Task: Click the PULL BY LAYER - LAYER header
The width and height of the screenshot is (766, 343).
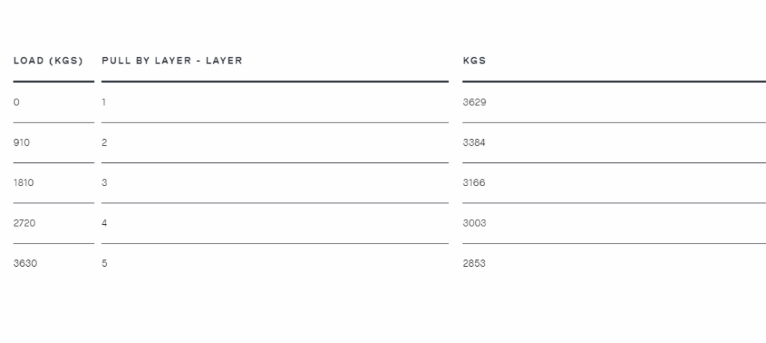Action: (172, 61)
